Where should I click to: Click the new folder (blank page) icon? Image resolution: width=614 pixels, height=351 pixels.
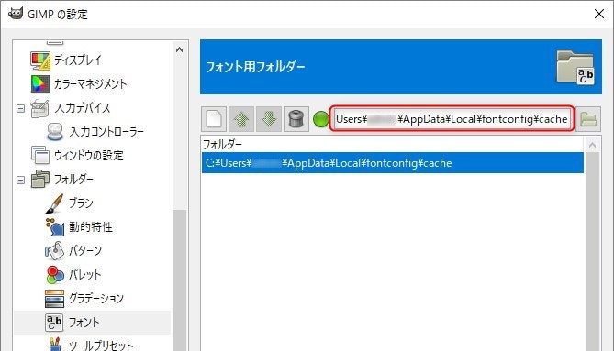tap(214, 119)
